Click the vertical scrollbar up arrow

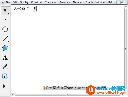pos(126,6)
